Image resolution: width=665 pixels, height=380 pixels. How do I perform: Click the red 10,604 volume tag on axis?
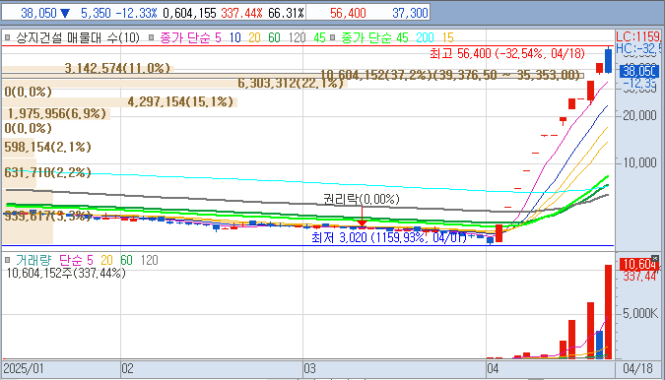(639, 265)
